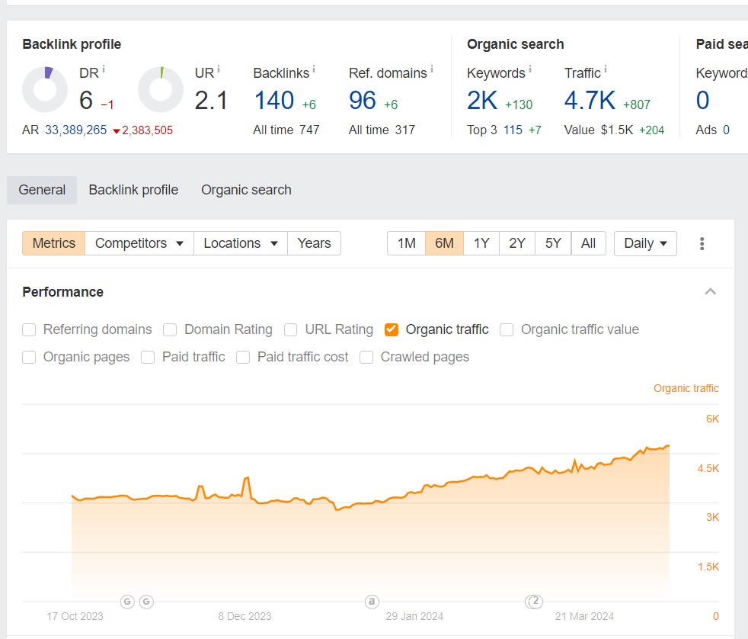The height and width of the screenshot is (639, 748).
Task: Click the AR change 2,383,505 text
Action: tap(148, 130)
